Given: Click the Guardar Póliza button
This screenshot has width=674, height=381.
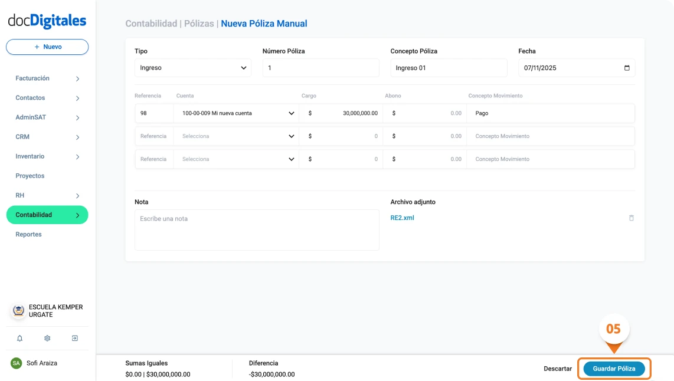Looking at the screenshot, I should pos(614,369).
